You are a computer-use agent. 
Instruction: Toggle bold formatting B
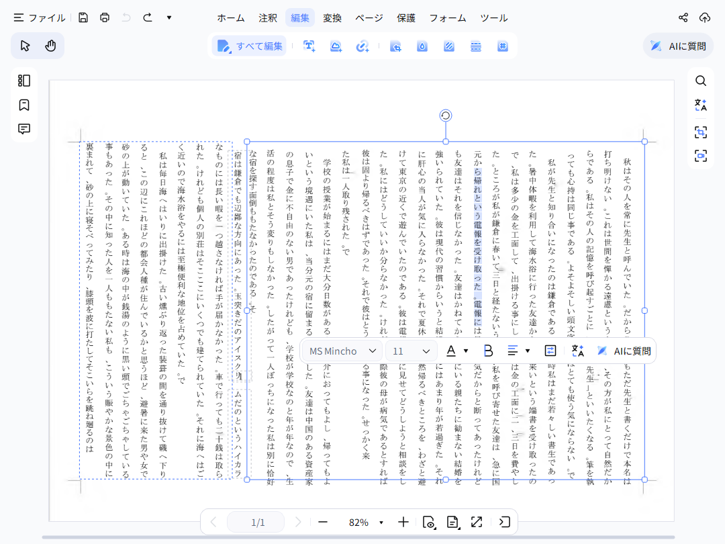coord(488,351)
